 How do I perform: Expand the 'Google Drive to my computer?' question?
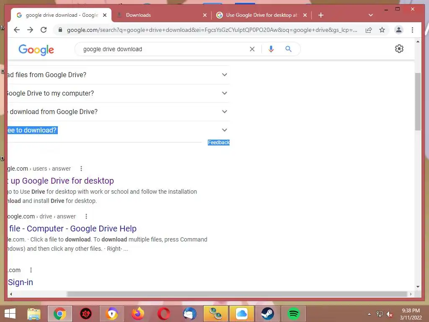click(x=118, y=93)
